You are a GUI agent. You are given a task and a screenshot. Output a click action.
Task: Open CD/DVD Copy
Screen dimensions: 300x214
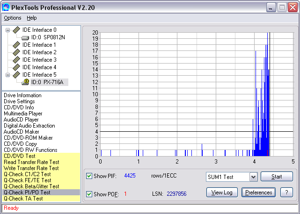pyautogui.click(x=20, y=144)
